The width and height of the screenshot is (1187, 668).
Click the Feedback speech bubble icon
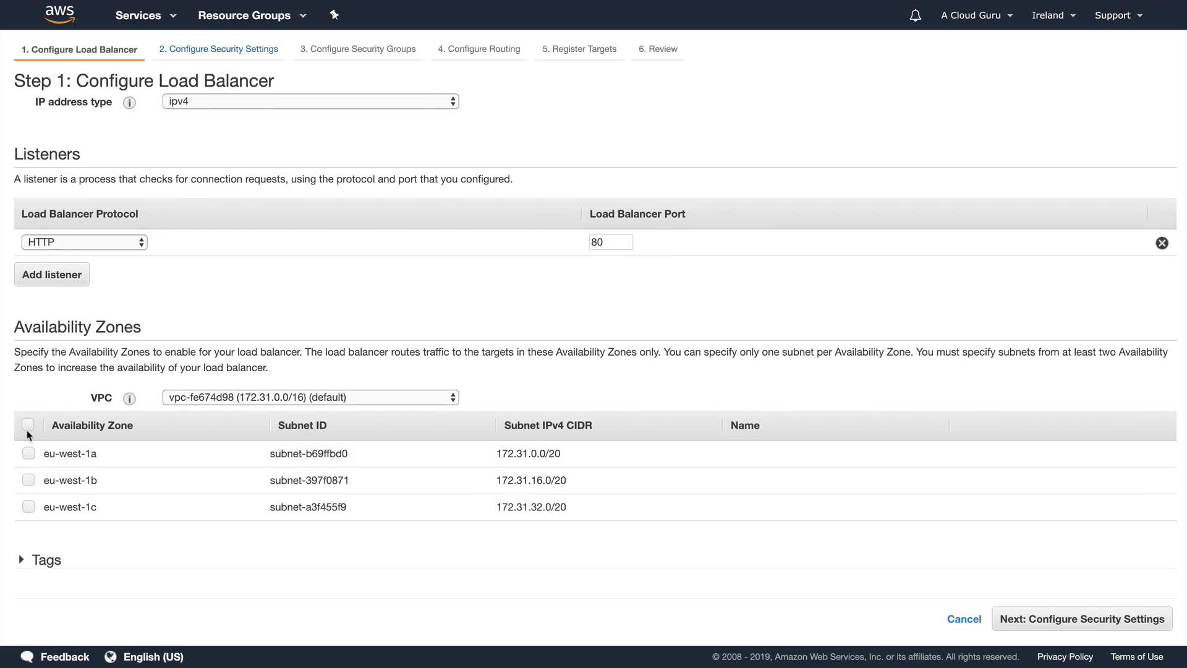[x=27, y=657]
